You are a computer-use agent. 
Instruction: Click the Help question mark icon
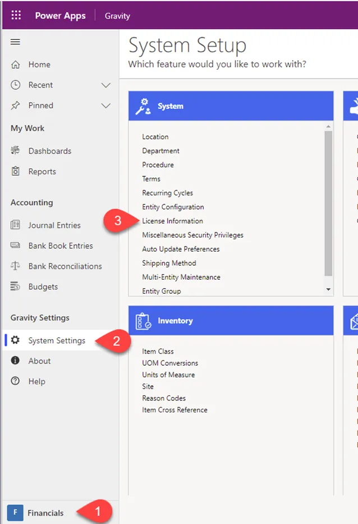click(x=15, y=381)
